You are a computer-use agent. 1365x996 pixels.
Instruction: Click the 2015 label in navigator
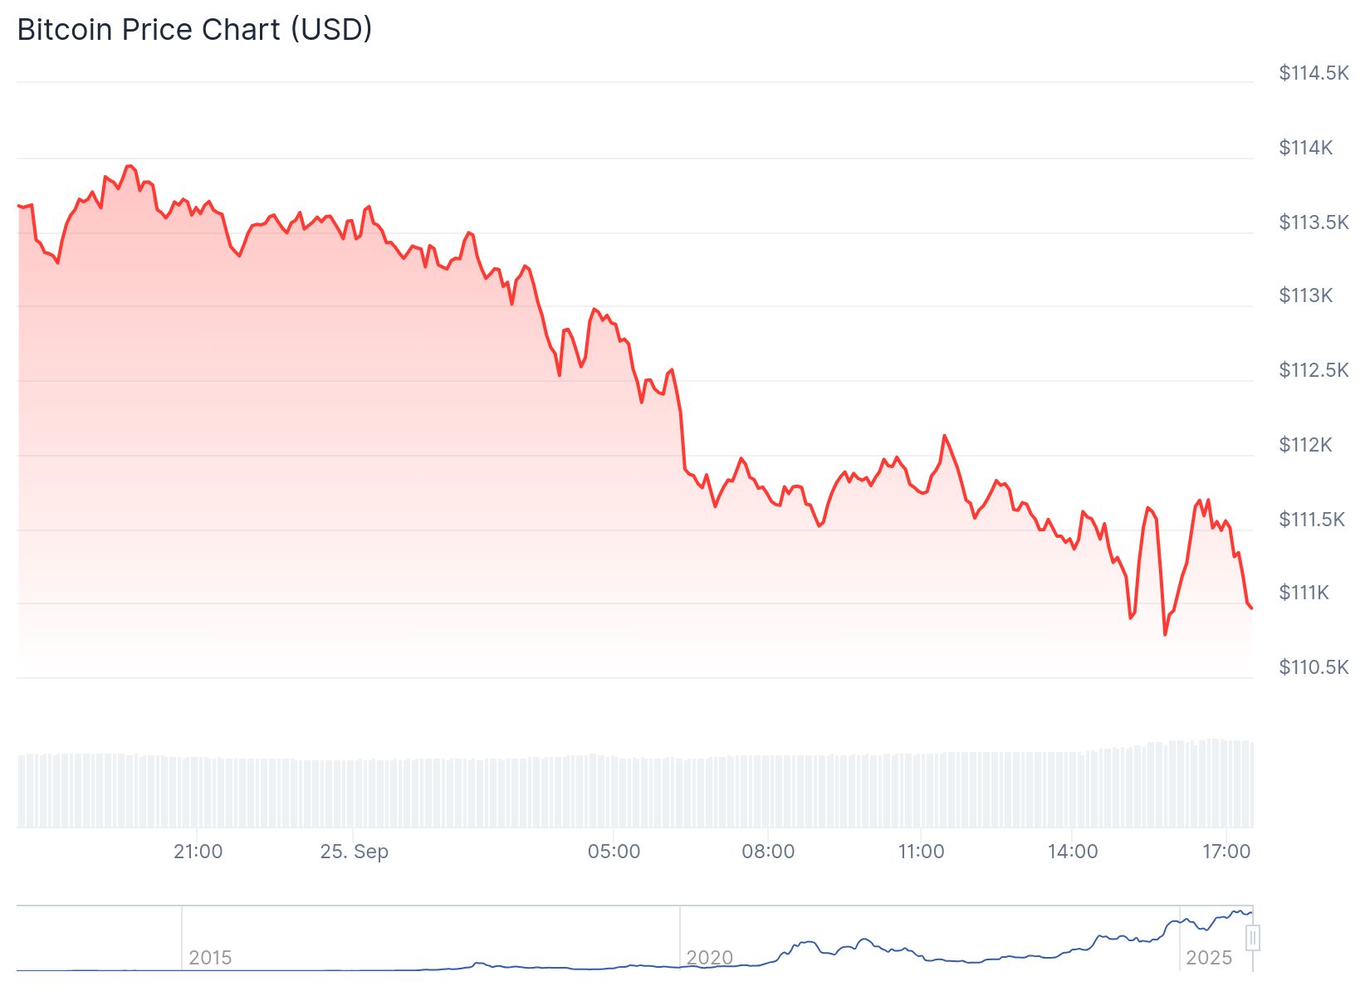210,958
